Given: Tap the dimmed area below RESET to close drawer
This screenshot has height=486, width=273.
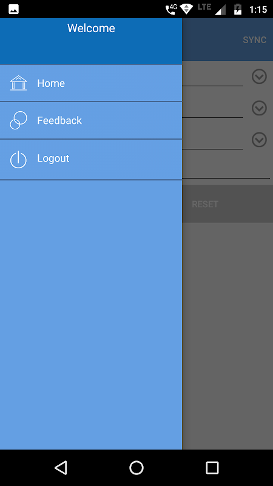Looking at the screenshot, I should 227,335.
